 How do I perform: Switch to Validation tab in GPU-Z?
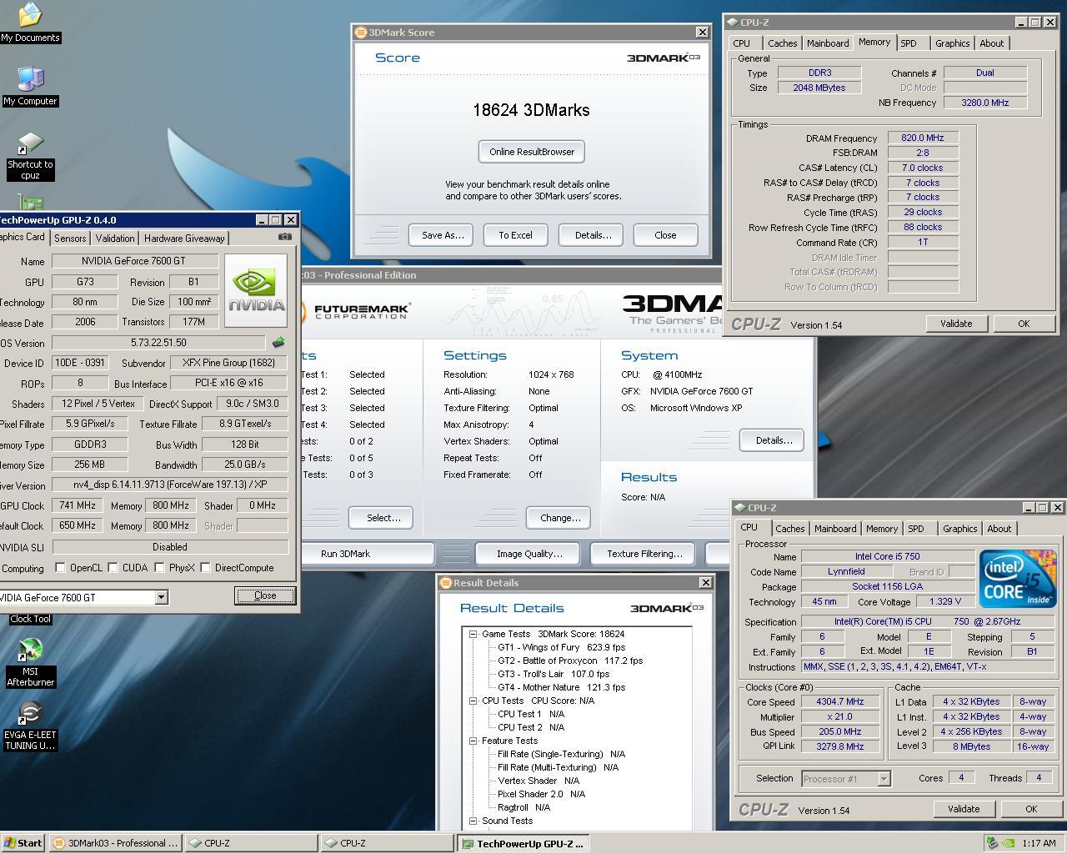pos(115,239)
